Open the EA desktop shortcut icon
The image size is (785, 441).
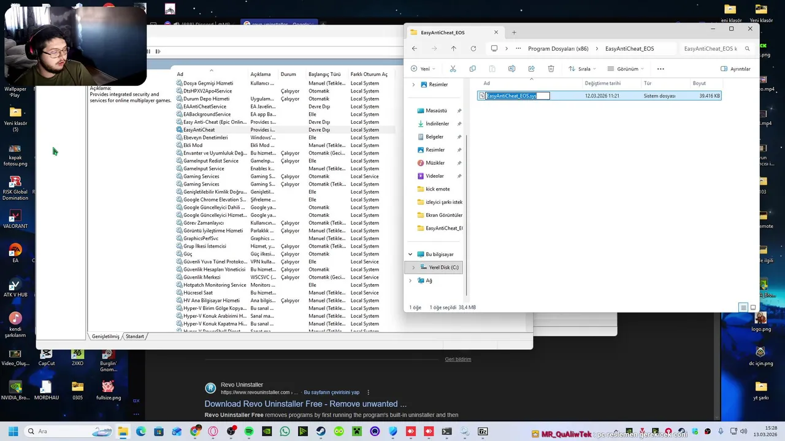click(x=15, y=253)
